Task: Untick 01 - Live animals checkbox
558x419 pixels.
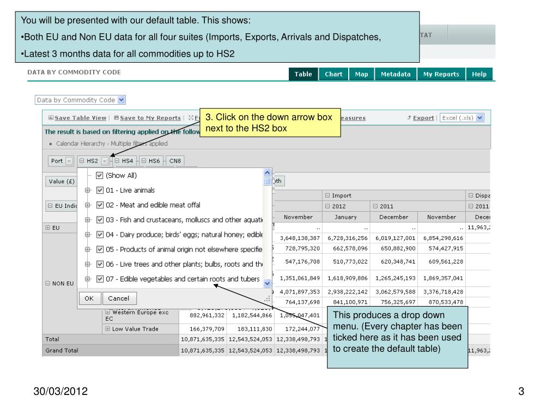Action: [100, 190]
